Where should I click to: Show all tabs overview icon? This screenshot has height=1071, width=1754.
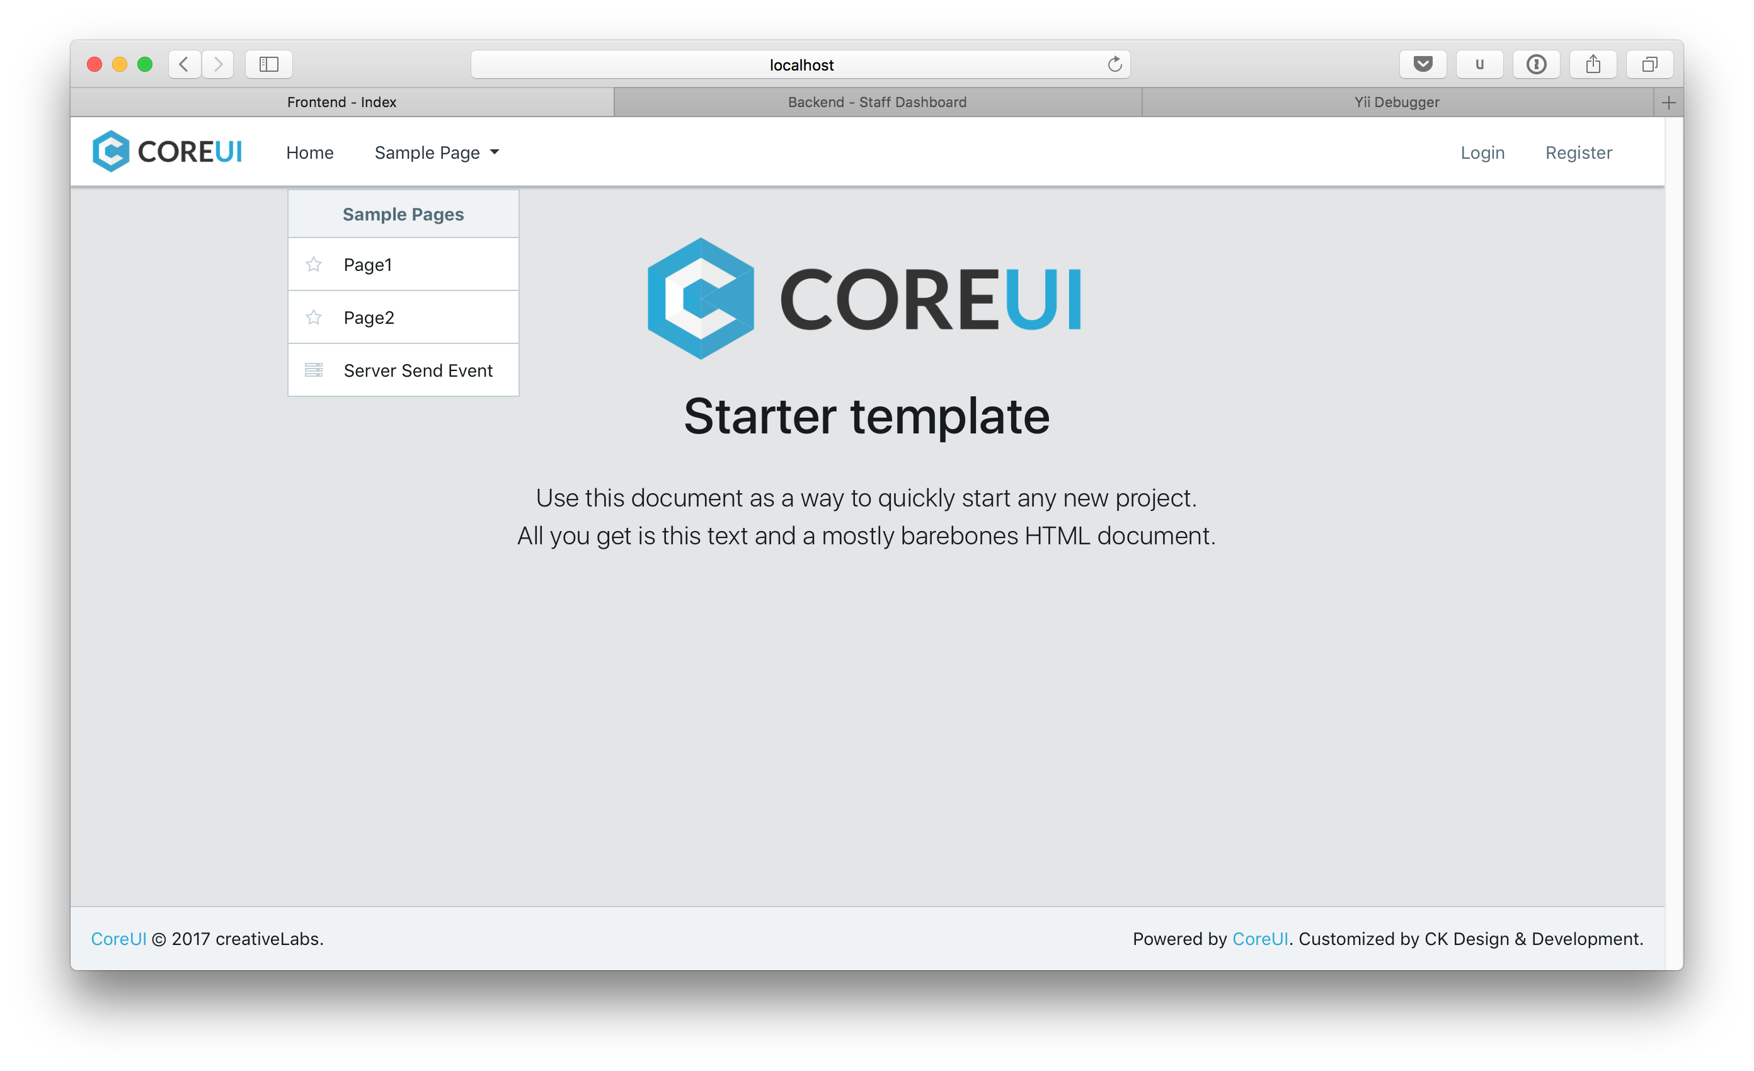pos(1650,65)
